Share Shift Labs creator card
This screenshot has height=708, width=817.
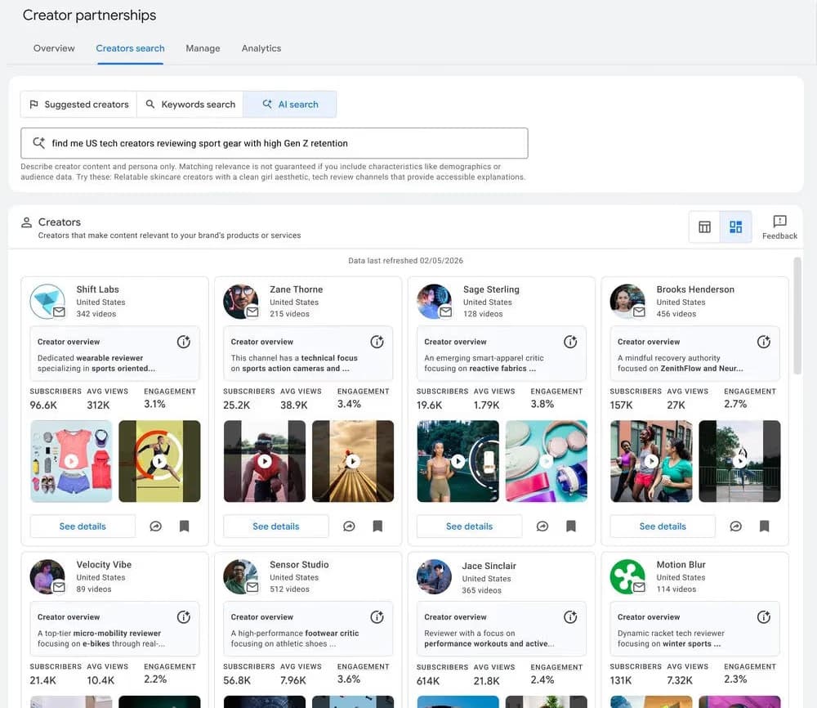pos(156,527)
